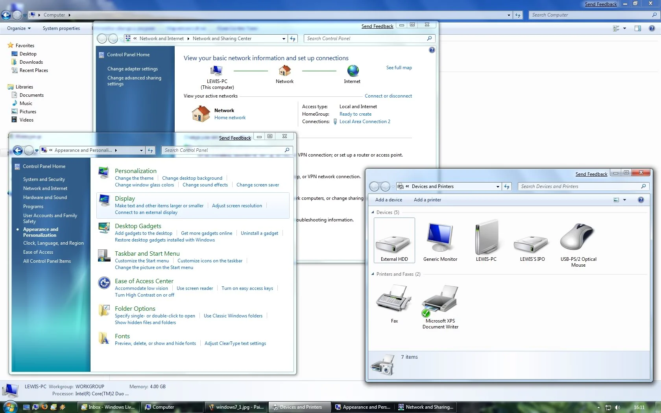Click Search Control Panel field in Appearance window
The height and width of the screenshot is (413, 661).
(227, 150)
